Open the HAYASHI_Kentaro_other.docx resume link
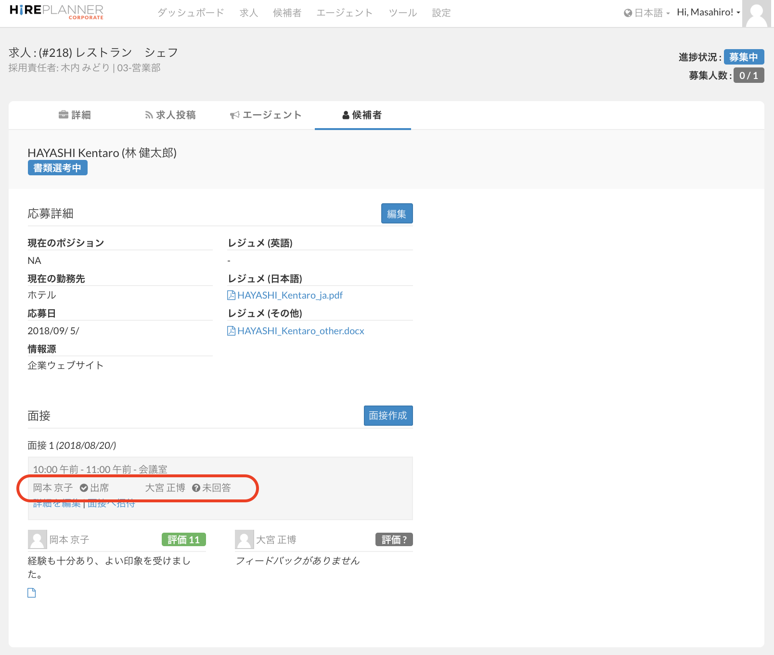Viewport: 774px width, 655px height. click(x=300, y=331)
